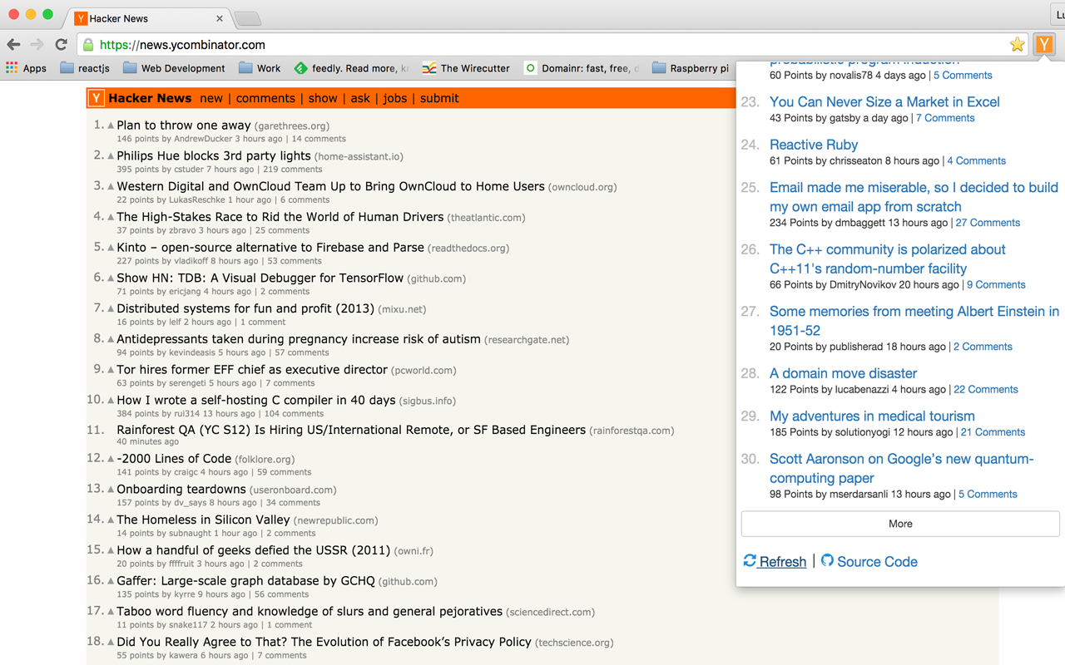The image size is (1065, 665).
Task: Open user 'AndrewDucker' profile link
Action: [203, 139]
